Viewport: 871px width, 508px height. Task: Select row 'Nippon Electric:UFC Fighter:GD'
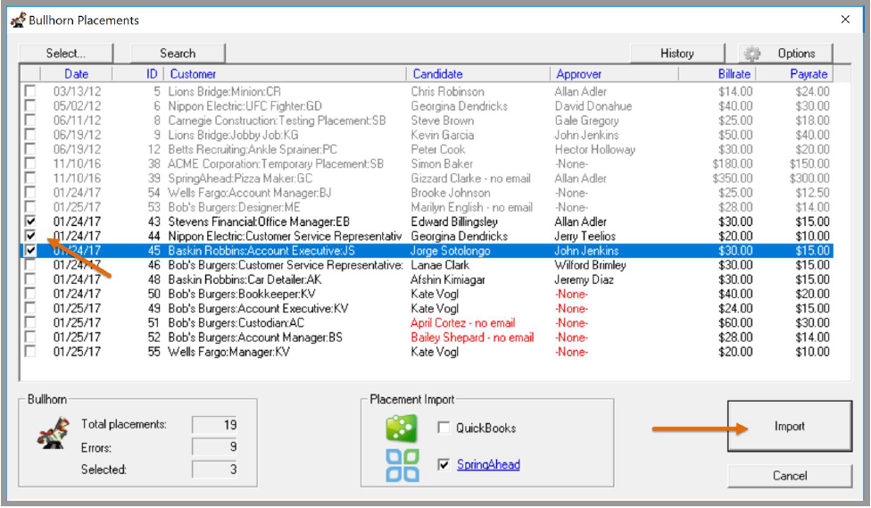pyautogui.click(x=427, y=105)
